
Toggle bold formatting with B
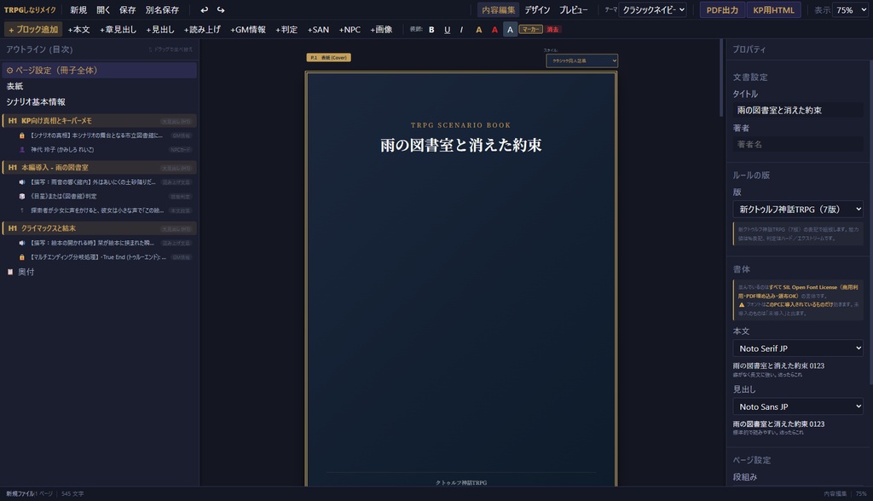click(431, 30)
